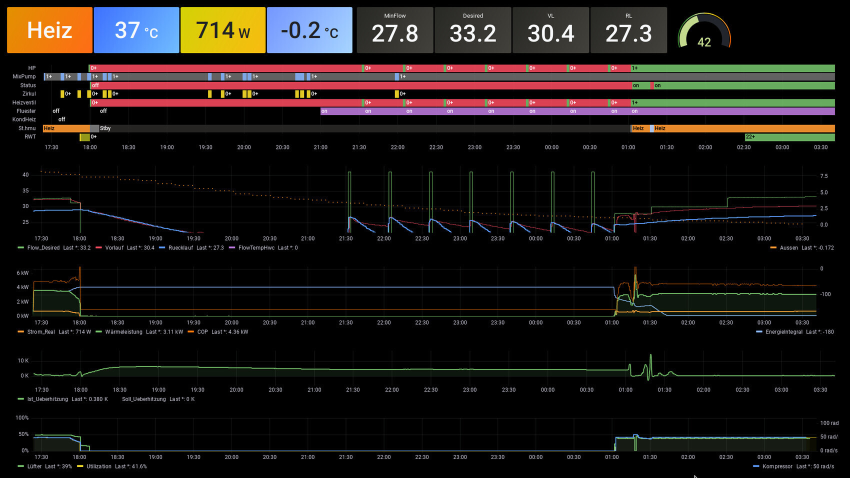The width and height of the screenshot is (850, 478).
Task: Toggle the COP series in legend
Action: click(x=202, y=332)
